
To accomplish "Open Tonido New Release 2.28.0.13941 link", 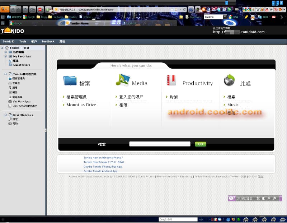I will coord(104,162).
